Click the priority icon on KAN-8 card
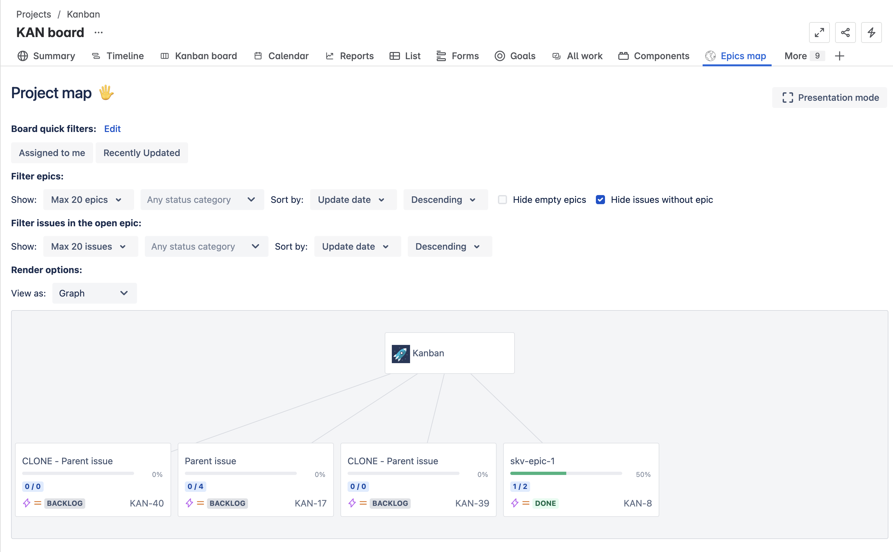The image size is (893, 552). (526, 503)
